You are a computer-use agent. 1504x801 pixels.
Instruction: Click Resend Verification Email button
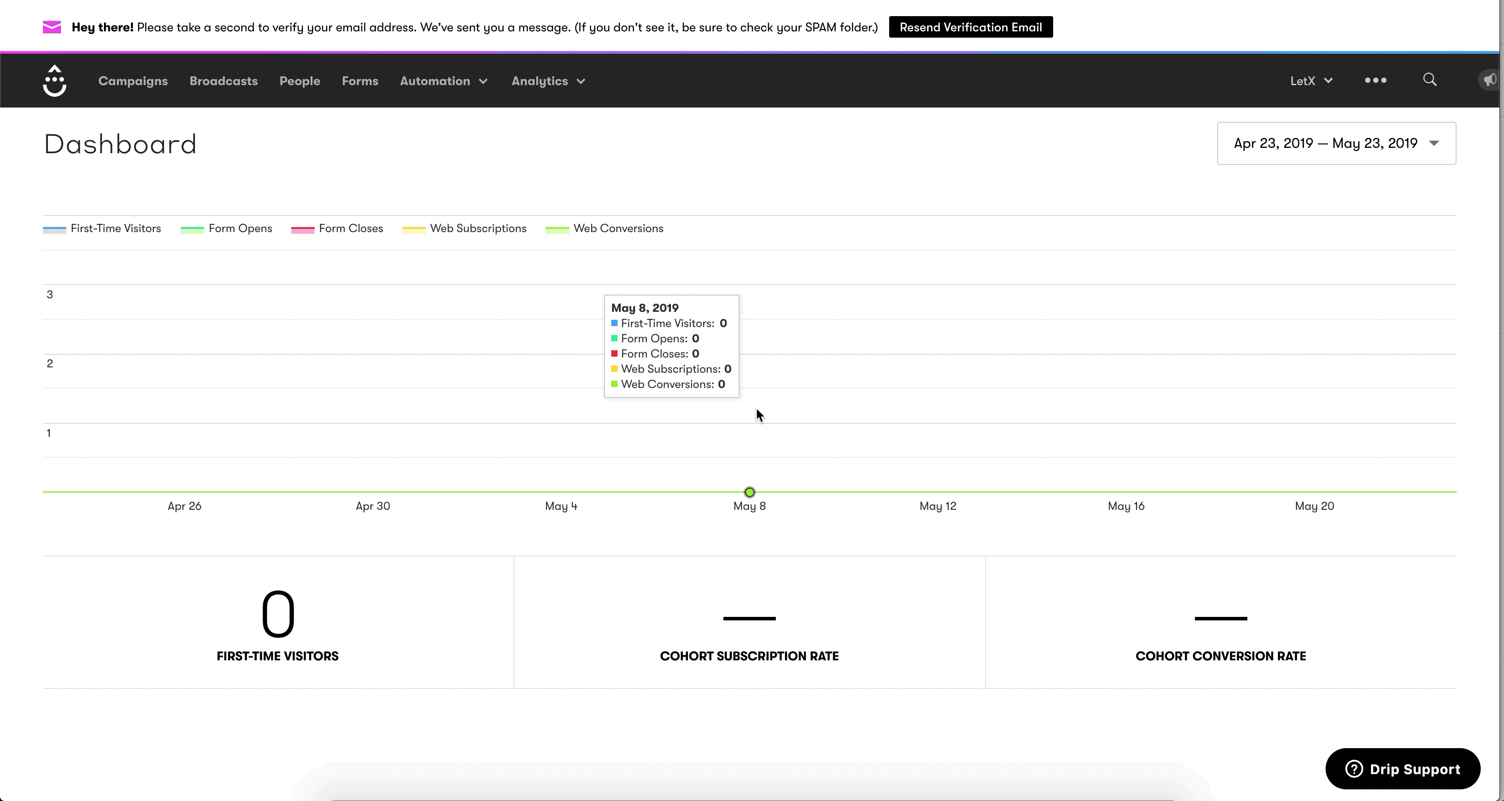[970, 27]
